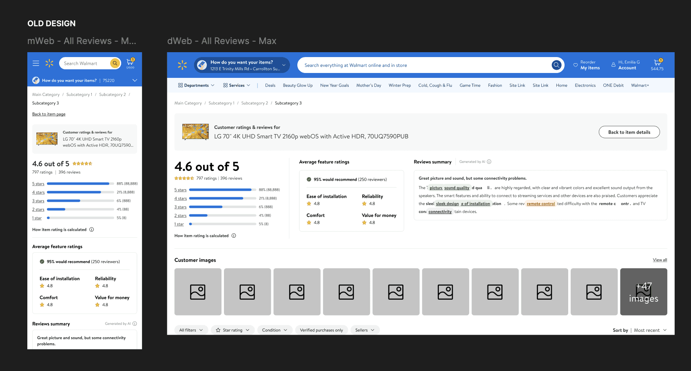Click 'sleek design' highlighted keyword in summary
Screen dimensions: 691x371
coord(447,204)
